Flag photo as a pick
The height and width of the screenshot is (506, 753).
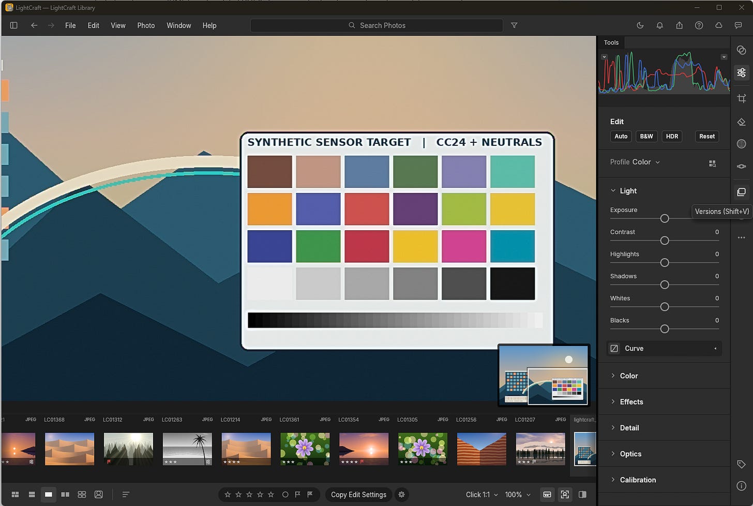click(x=297, y=495)
